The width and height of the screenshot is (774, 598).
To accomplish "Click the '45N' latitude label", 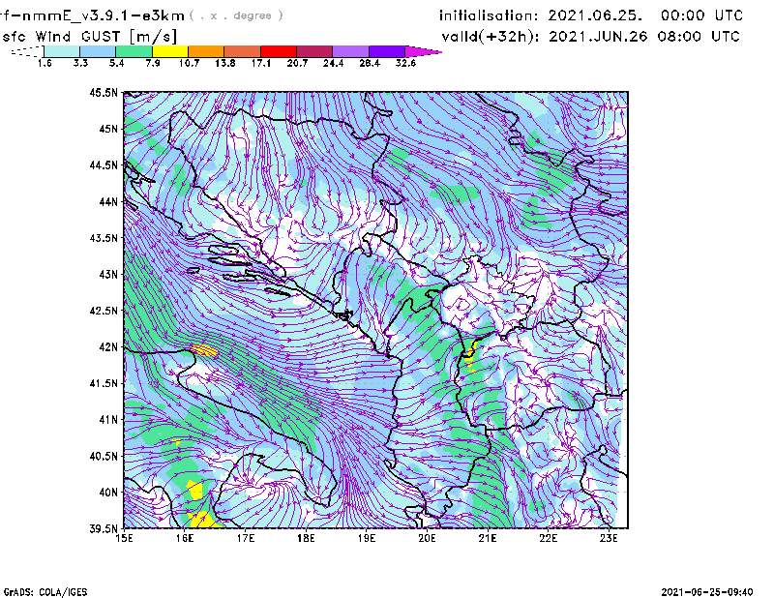I will coord(108,129).
